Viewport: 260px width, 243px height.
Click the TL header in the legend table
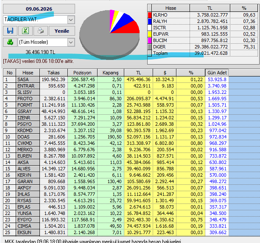(x=210, y=8)
